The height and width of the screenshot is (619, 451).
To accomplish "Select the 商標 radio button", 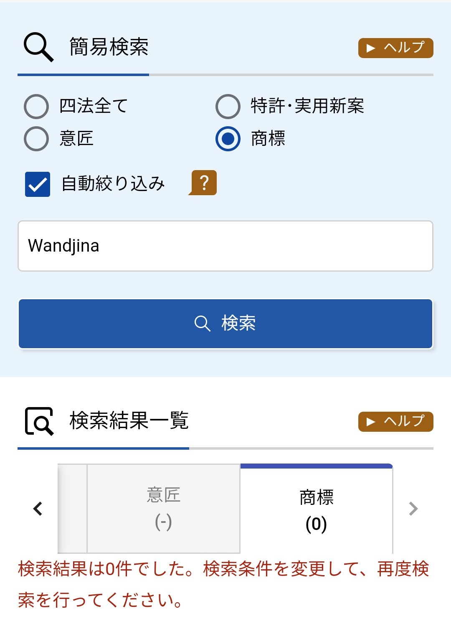I will (228, 139).
